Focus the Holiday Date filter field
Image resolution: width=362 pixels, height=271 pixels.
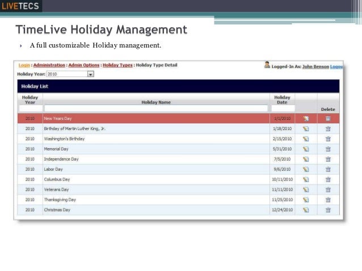[283, 108]
